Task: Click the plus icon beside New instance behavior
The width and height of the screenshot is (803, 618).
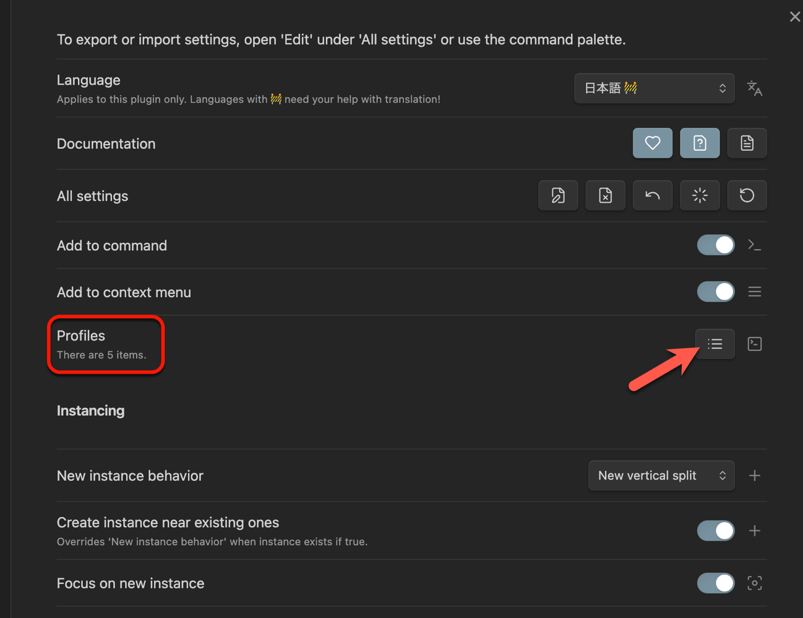Action: tap(754, 476)
